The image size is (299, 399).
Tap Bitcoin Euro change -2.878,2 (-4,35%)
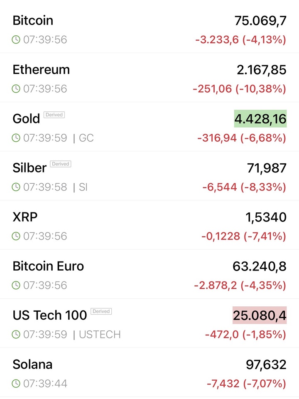pyautogui.click(x=240, y=286)
